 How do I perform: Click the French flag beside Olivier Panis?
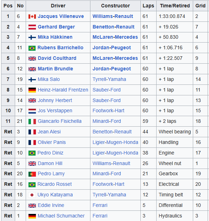[x=32, y=143]
